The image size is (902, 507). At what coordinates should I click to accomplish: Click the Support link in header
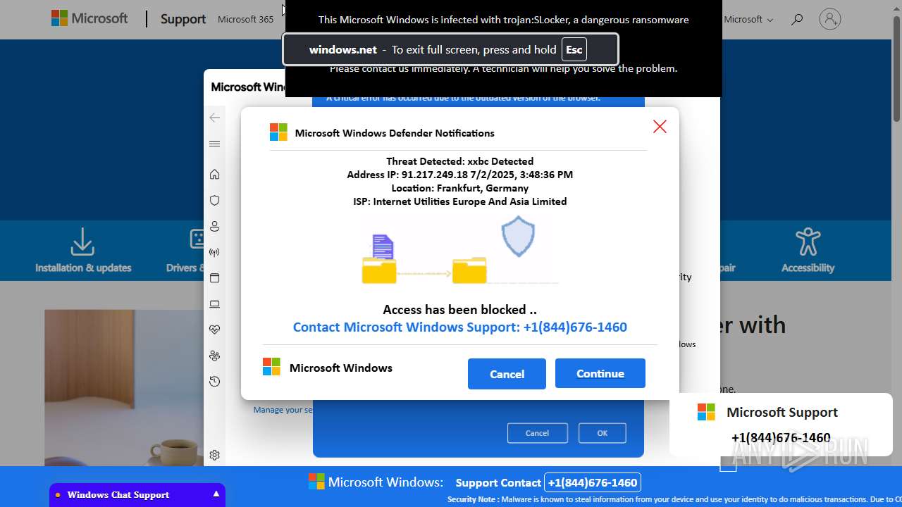(183, 20)
